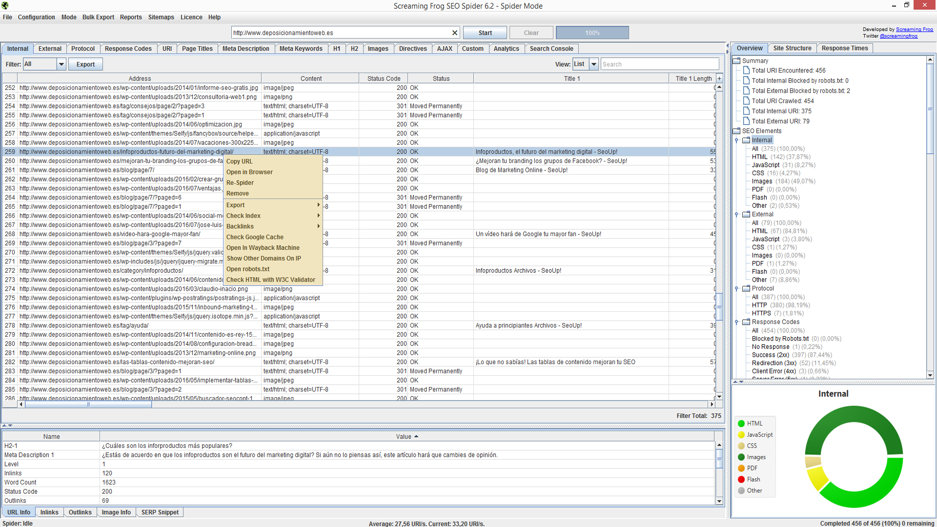Viewport: 937px width, 527px height.
Task: Choose Open robots.txt
Action: point(273,269)
